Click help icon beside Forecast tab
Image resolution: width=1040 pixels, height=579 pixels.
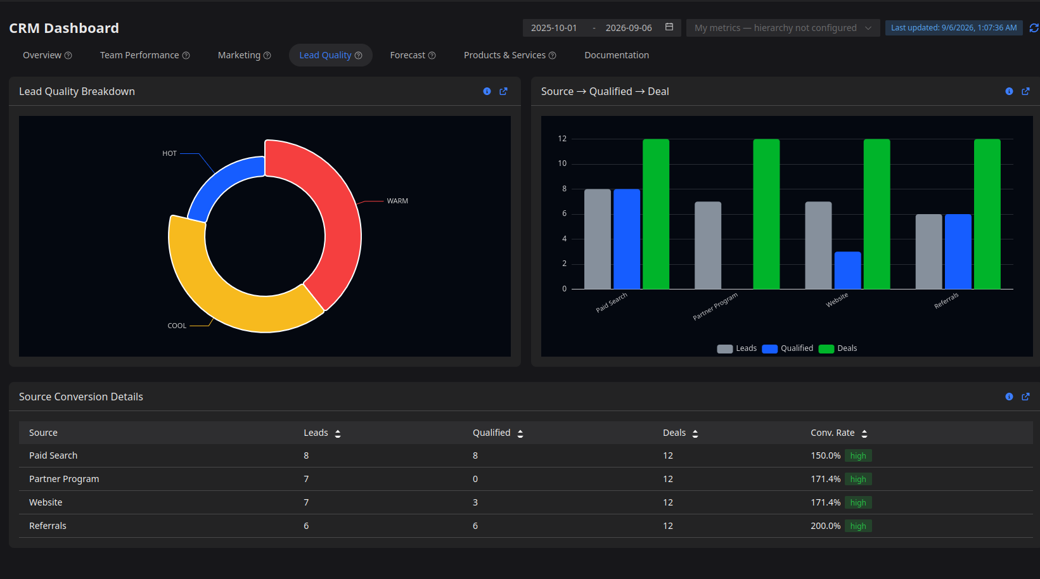[x=432, y=56]
